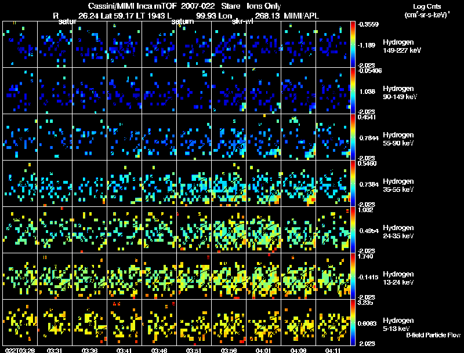The image size is (464, 353).
Task: Click the 'MIMI/APL' label in the header
Action: (x=301, y=16)
